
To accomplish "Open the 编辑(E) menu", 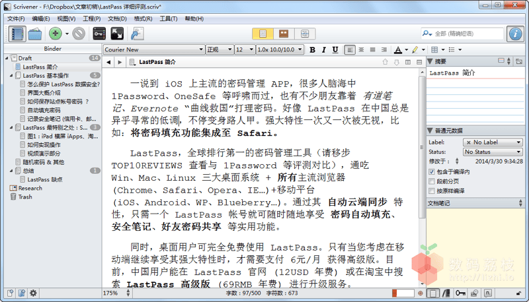I will click(41, 19).
